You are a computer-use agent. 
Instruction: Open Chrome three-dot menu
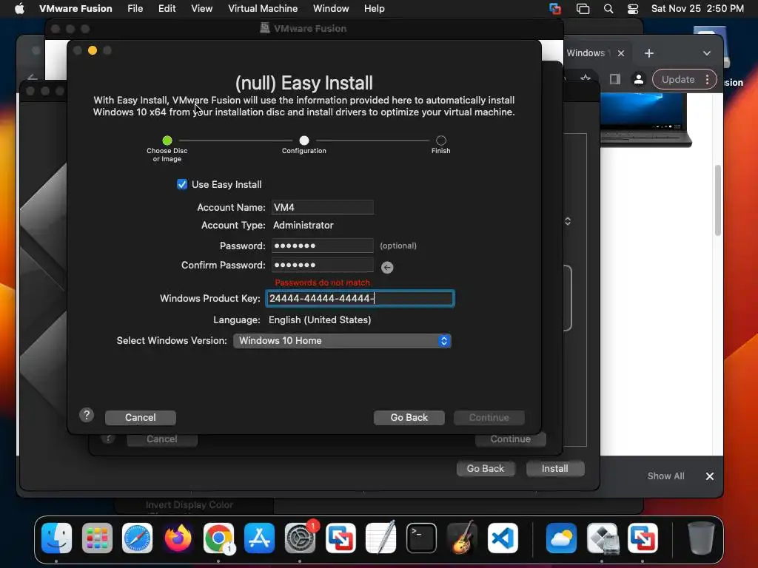click(x=707, y=79)
